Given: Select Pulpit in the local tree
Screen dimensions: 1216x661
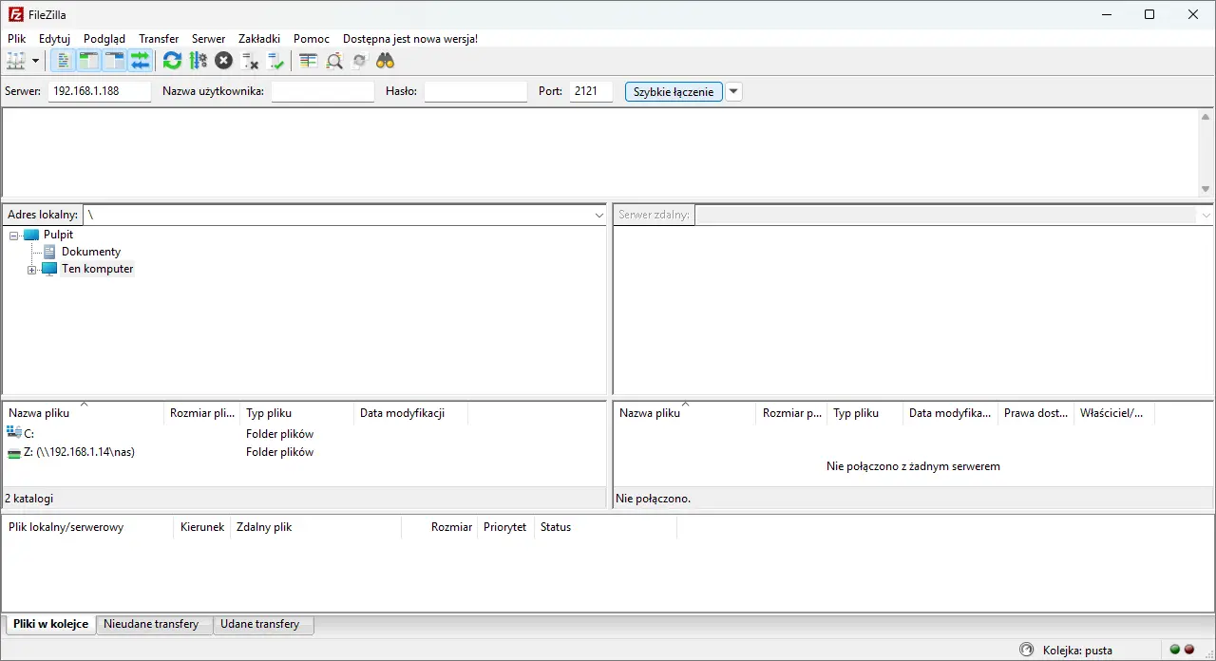Looking at the screenshot, I should [x=58, y=235].
